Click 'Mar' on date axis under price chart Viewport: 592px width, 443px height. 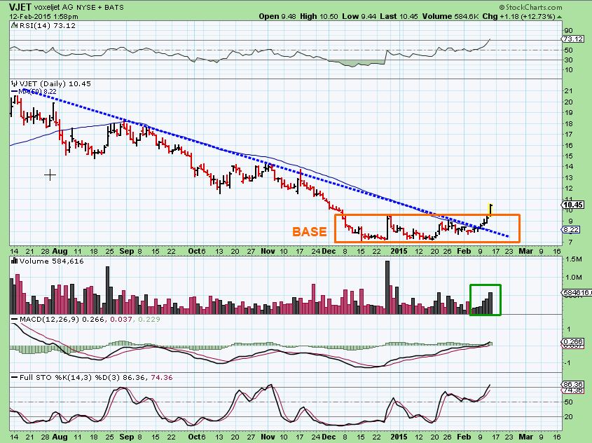click(525, 251)
